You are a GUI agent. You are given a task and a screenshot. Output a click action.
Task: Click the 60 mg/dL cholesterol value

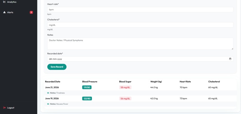(213, 87)
